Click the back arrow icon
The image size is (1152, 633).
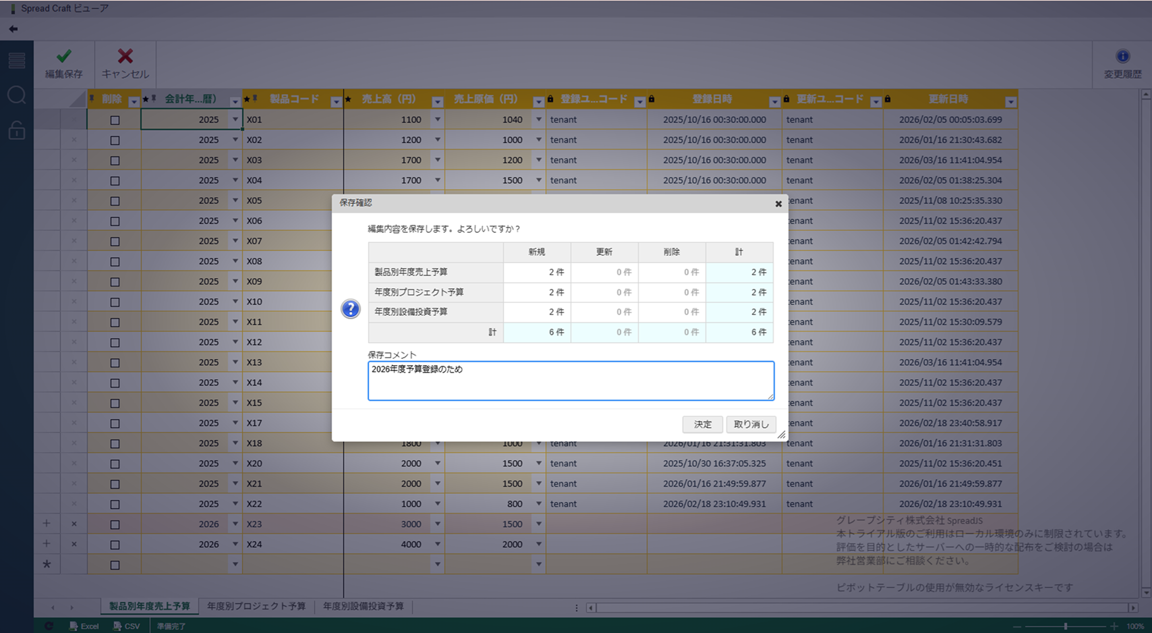13,29
